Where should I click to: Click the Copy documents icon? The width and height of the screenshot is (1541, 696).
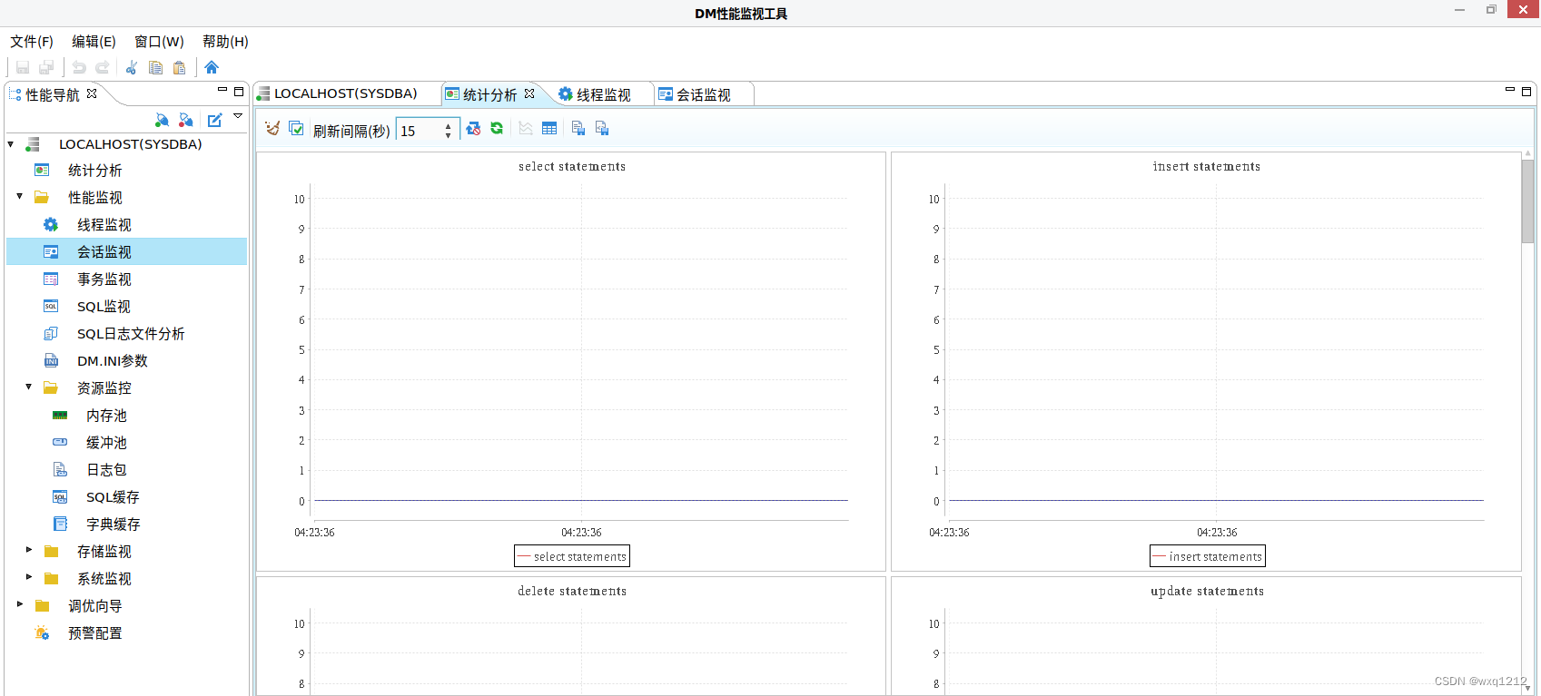click(x=155, y=67)
